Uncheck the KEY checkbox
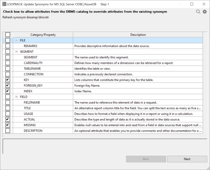The width and height of the screenshot is (210, 170). [8, 80]
